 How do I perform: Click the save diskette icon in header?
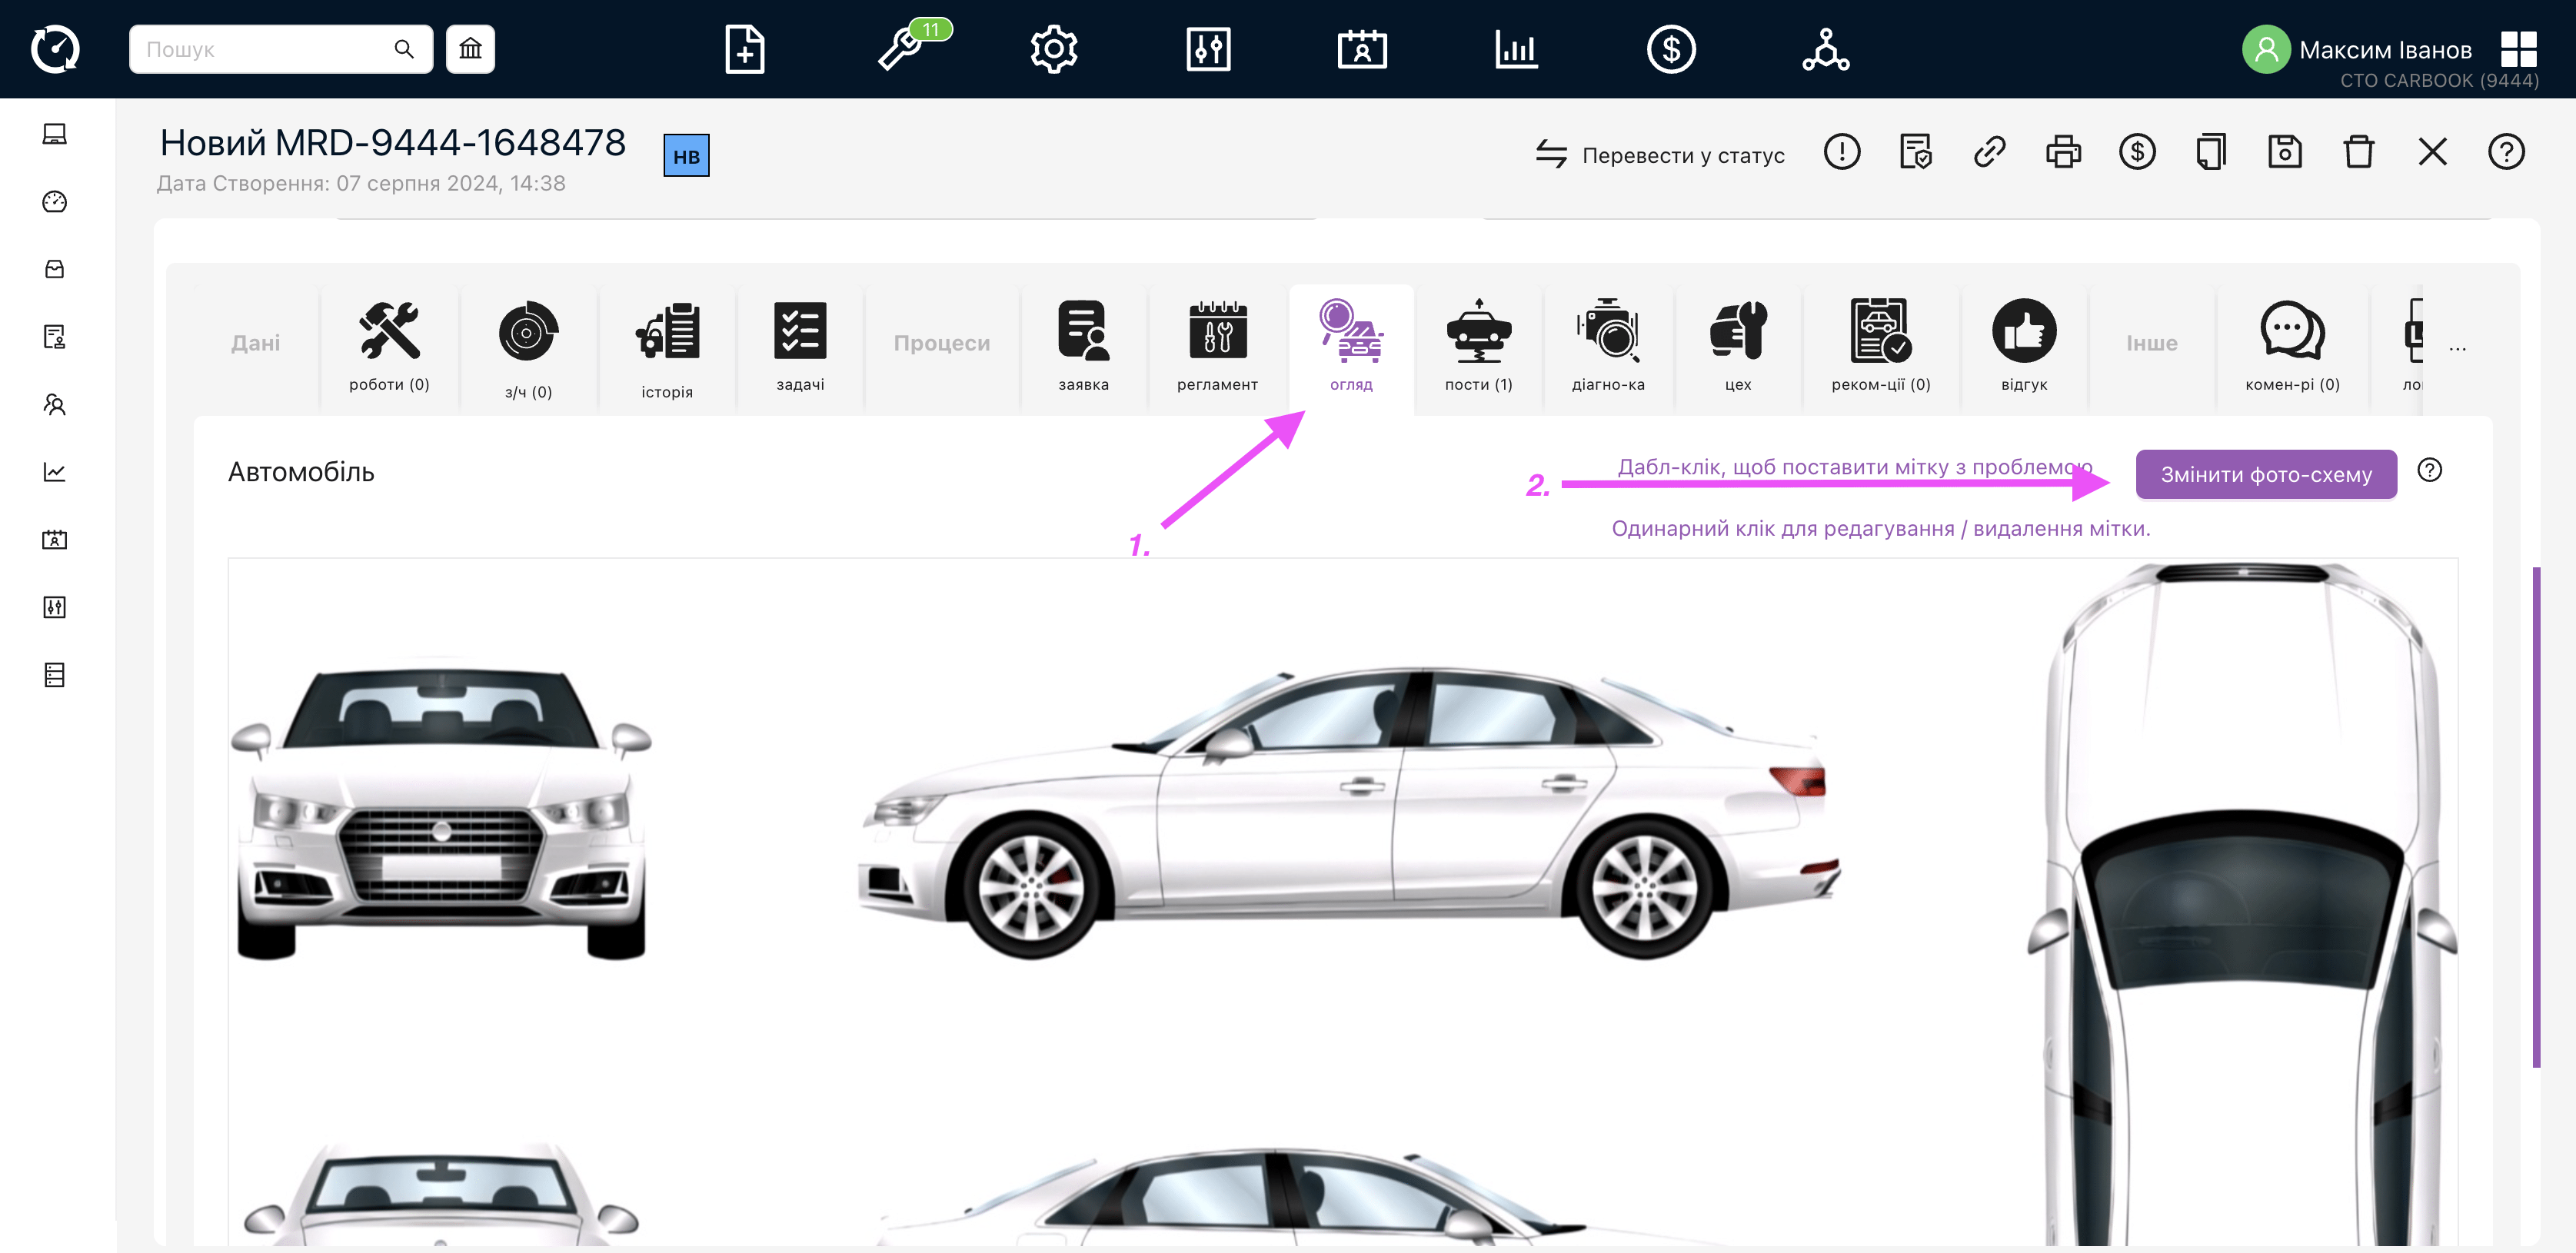coord(2285,152)
